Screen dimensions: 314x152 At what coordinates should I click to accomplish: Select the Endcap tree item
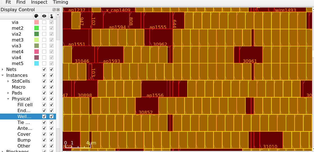[24, 110]
